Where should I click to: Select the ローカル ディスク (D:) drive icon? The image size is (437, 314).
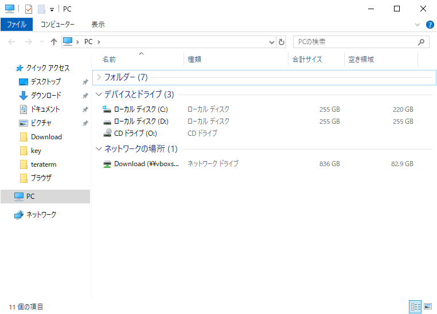(107, 121)
